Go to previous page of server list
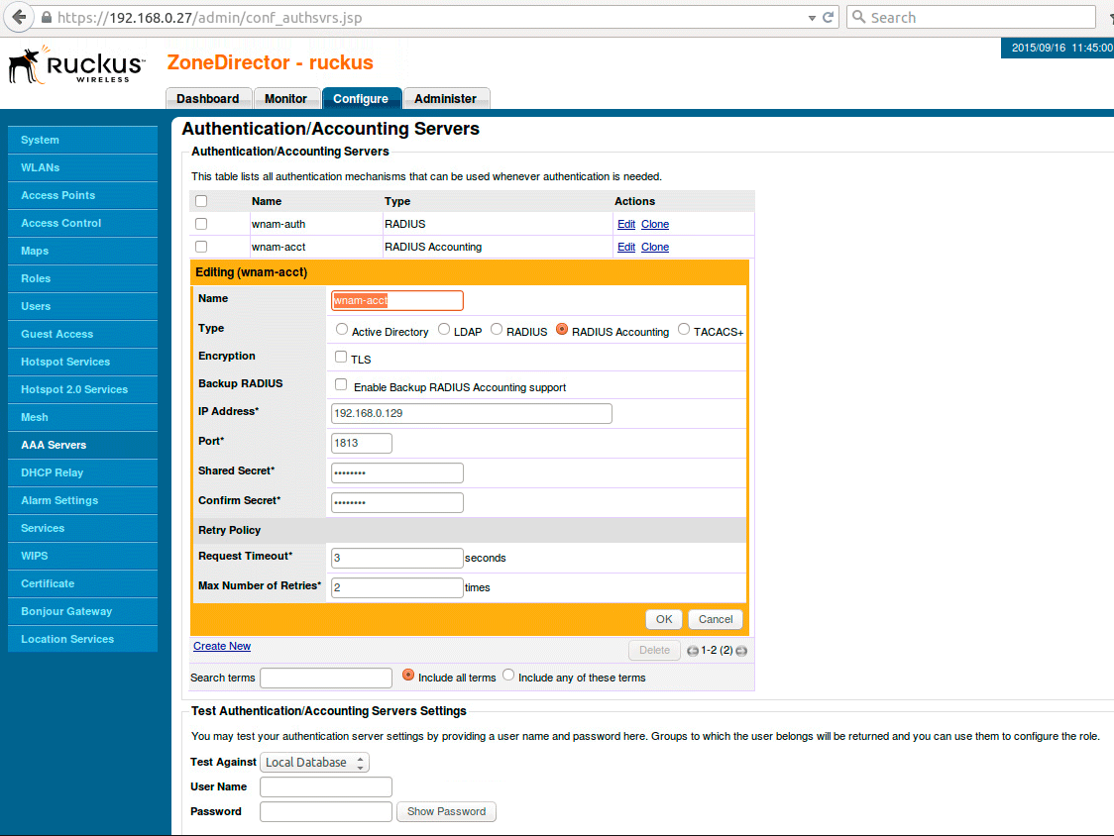1114x836 pixels. pos(693,651)
